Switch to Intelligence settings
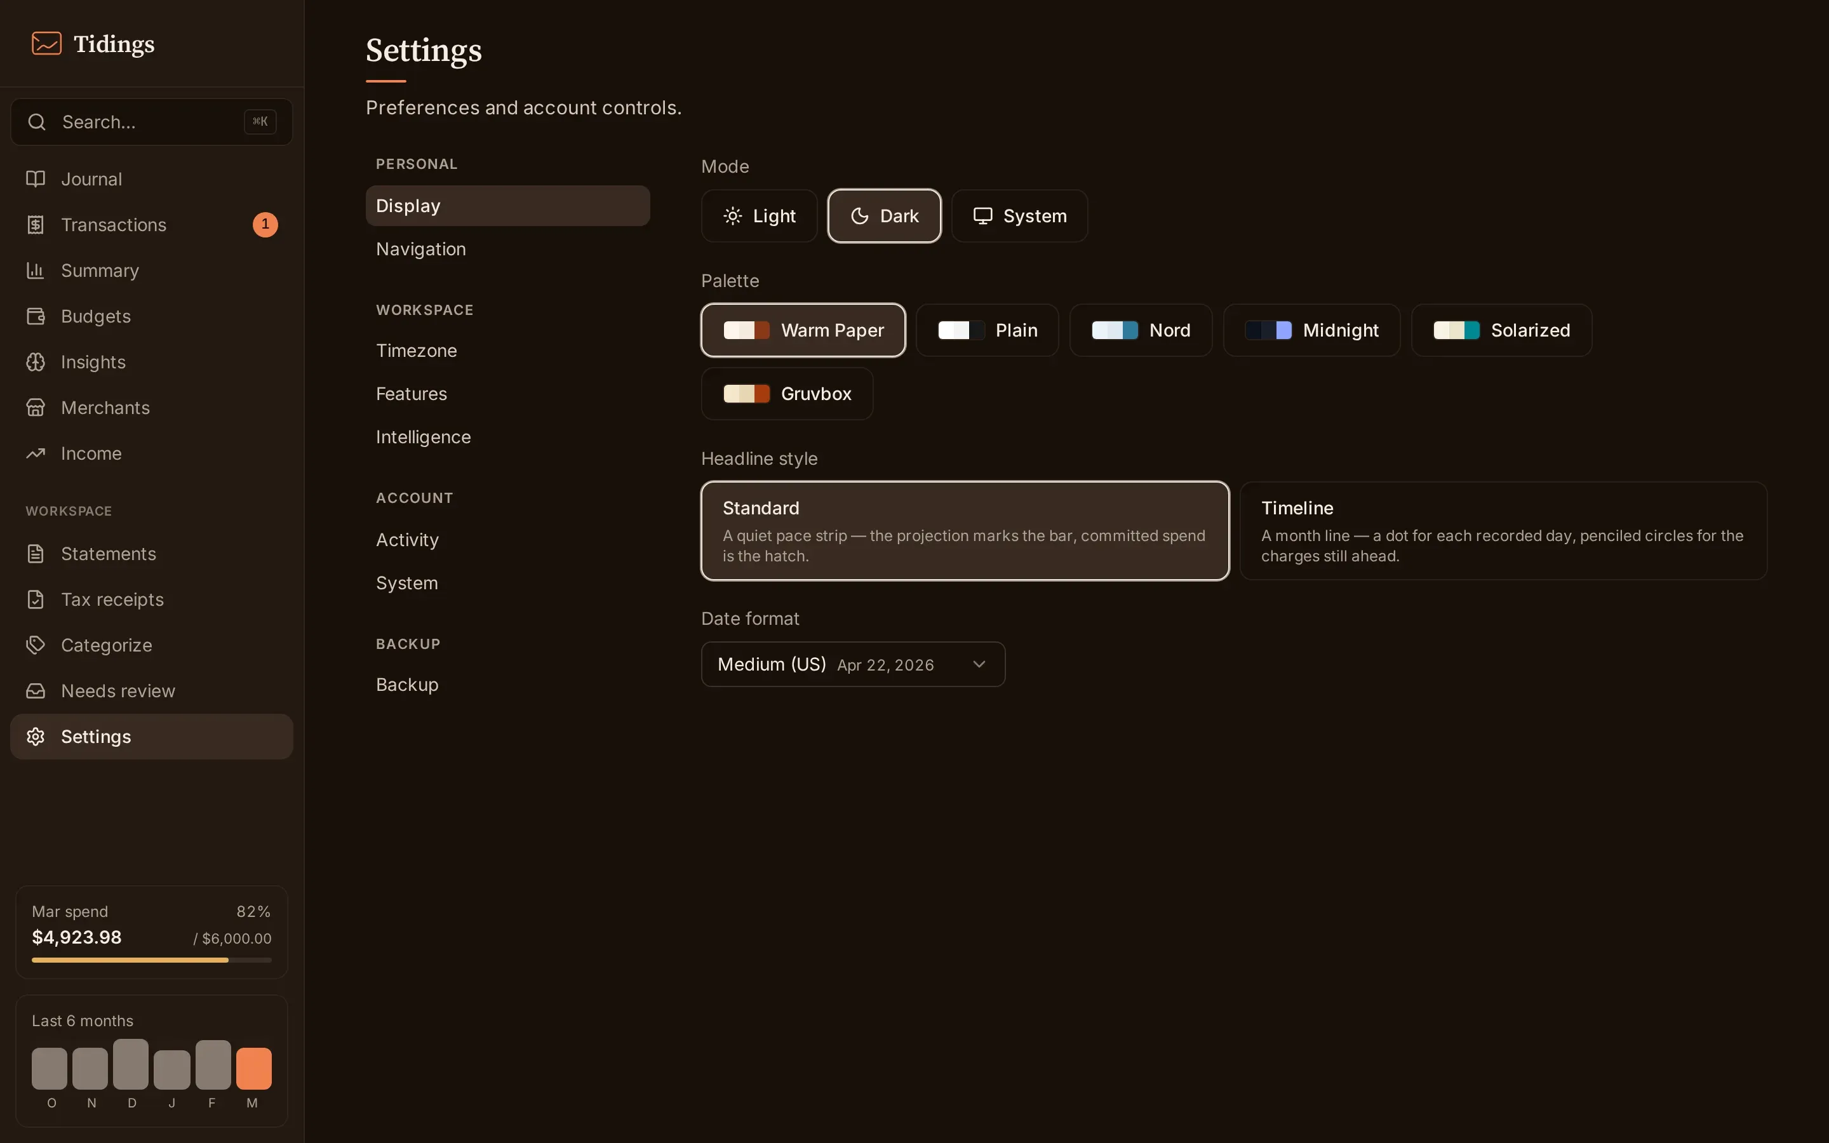 click(x=507, y=437)
